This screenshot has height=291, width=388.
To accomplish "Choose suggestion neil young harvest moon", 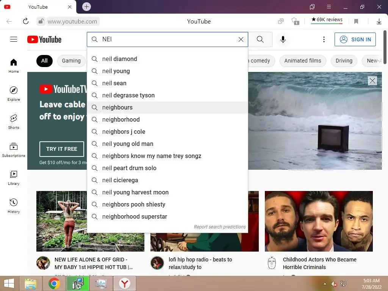I will (x=167, y=192).
